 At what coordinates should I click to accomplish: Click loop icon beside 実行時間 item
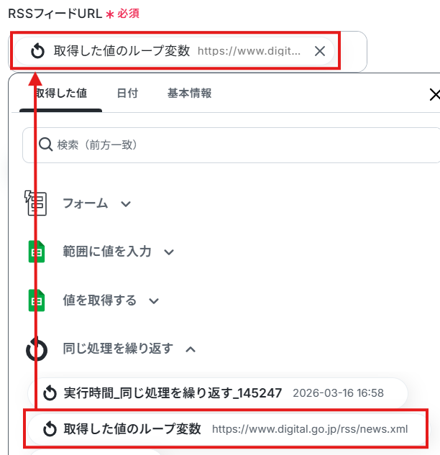pos(50,393)
